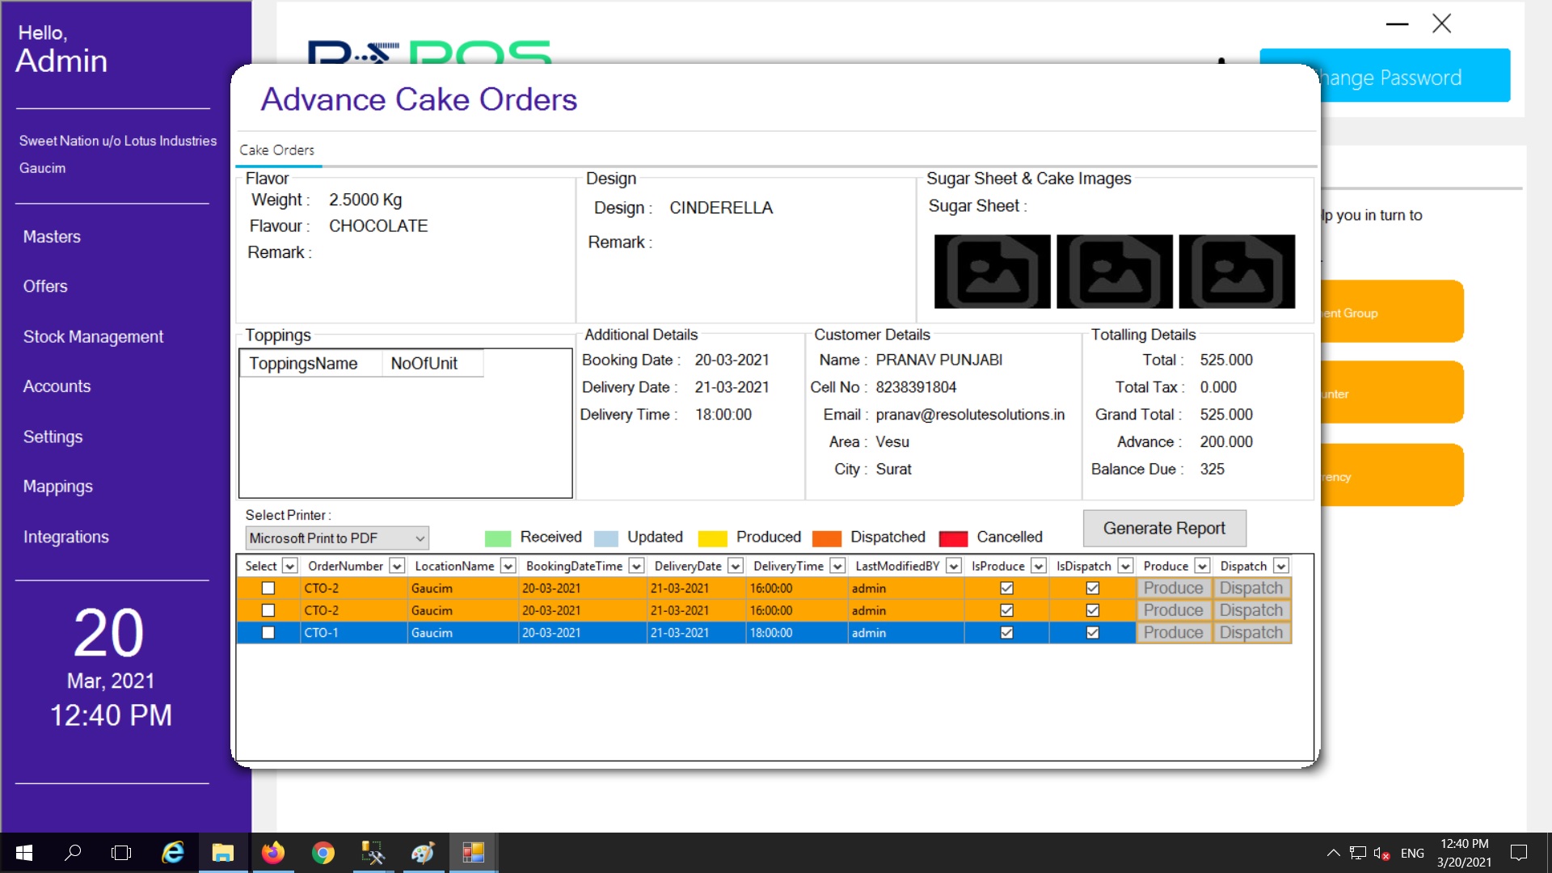This screenshot has width=1552, height=873.
Task: Open Google Chrome from the taskbar
Action: click(x=323, y=853)
